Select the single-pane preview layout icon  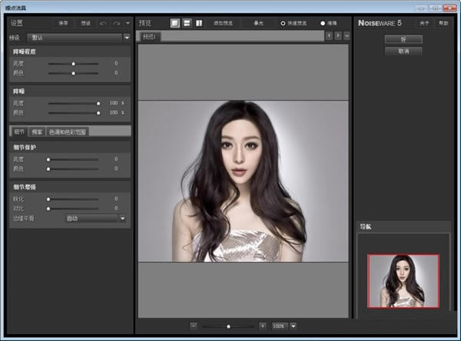[174, 23]
